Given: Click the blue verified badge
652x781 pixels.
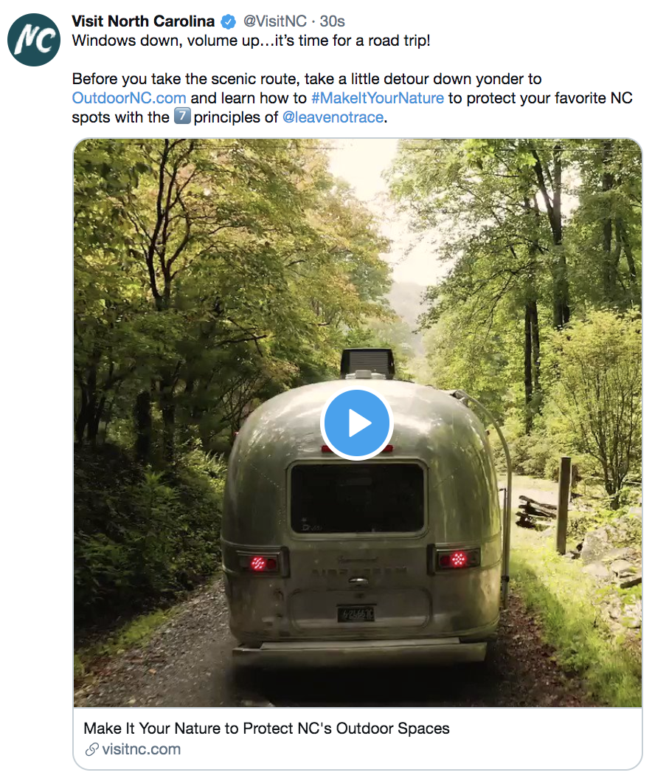Looking at the screenshot, I should [229, 21].
